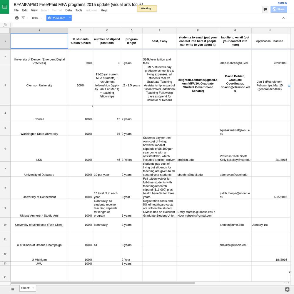Image resolution: width=294 pixels, height=294 pixels.
Task: Click the horizontal scrollbar thumb
Action: (103, 283)
